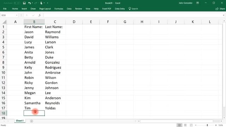The height and width of the screenshot is (127, 226).
Task: Click the Julio Gonzalez account name
Action: tap(185, 3)
